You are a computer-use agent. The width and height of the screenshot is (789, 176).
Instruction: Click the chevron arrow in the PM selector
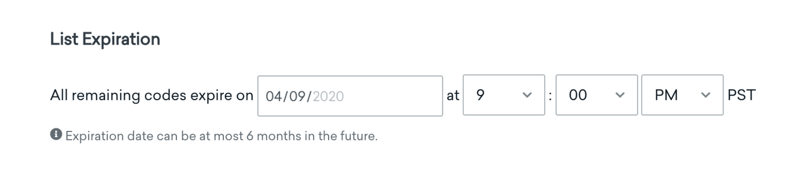pos(705,95)
